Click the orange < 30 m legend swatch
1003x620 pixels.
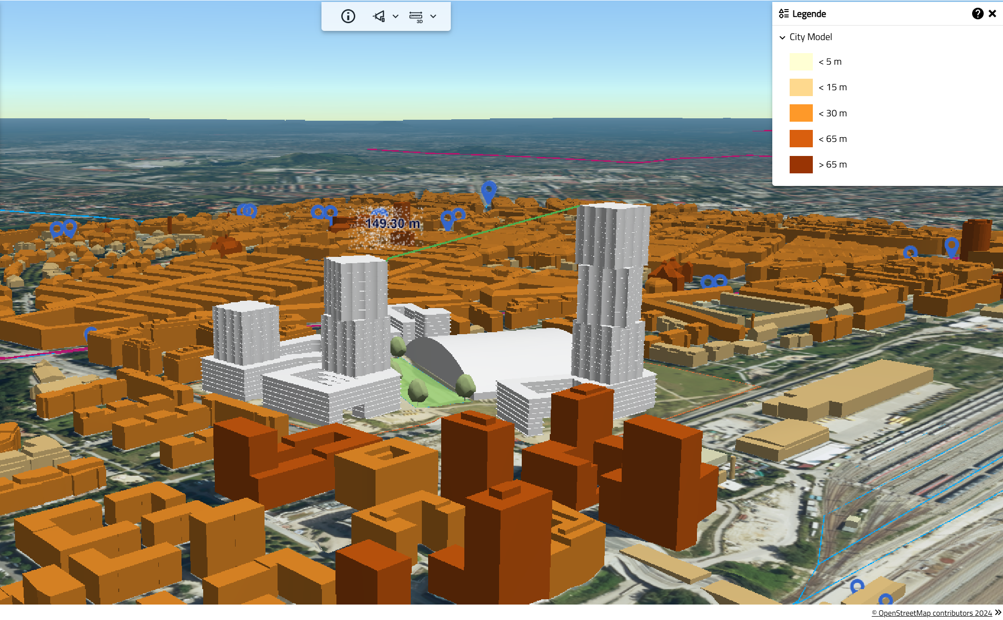click(801, 113)
